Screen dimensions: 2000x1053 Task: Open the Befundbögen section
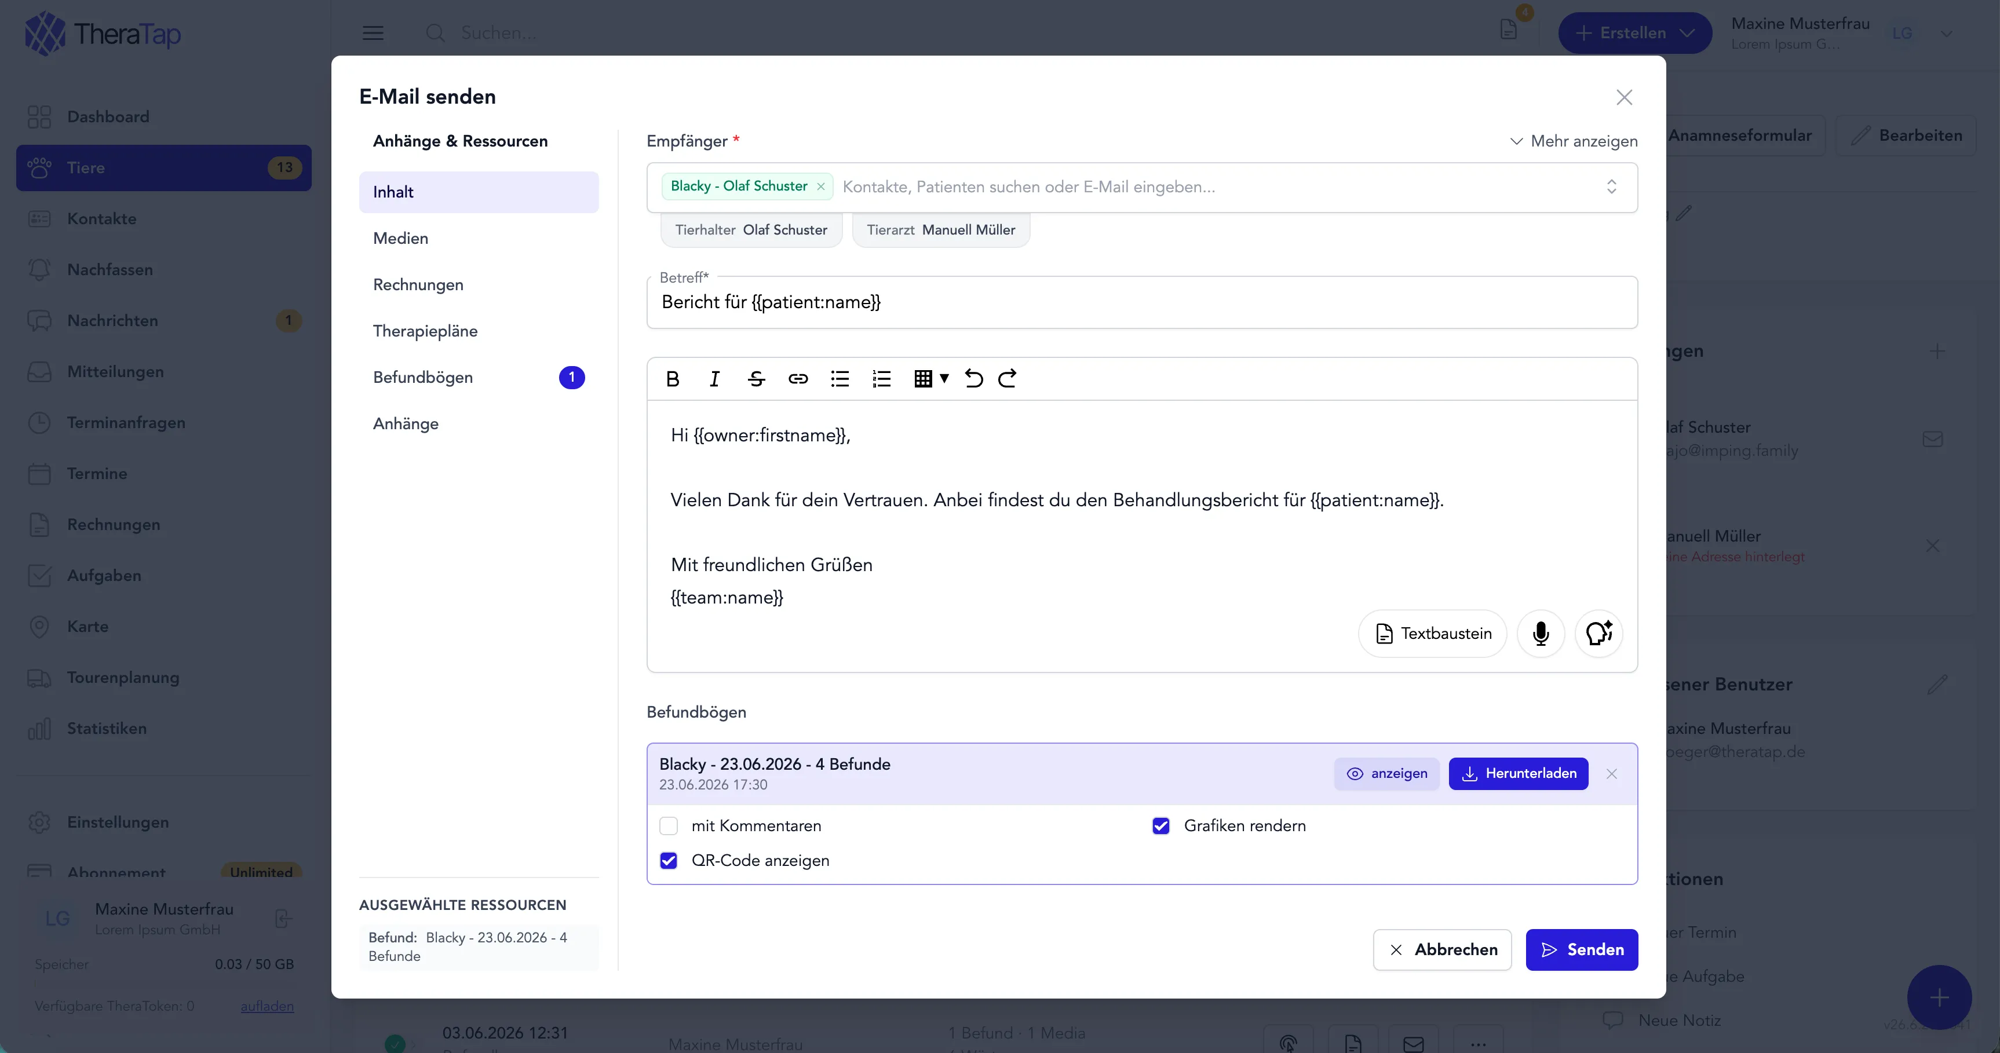[x=479, y=378]
